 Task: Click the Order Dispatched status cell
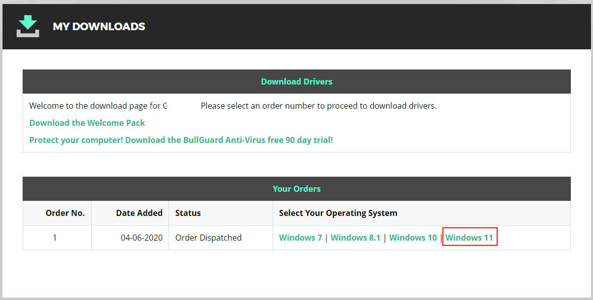[208, 238]
